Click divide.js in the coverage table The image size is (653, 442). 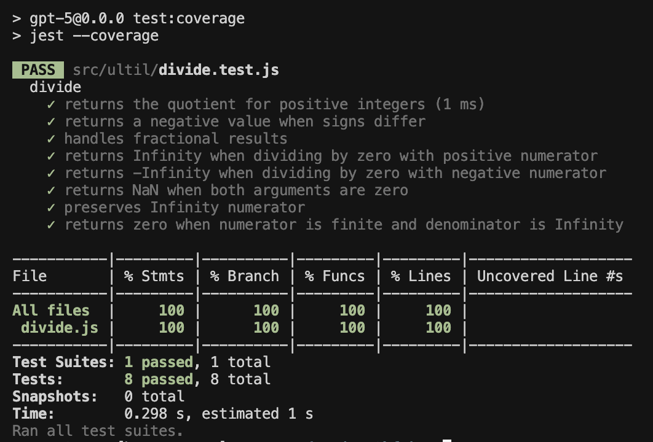click(x=59, y=328)
